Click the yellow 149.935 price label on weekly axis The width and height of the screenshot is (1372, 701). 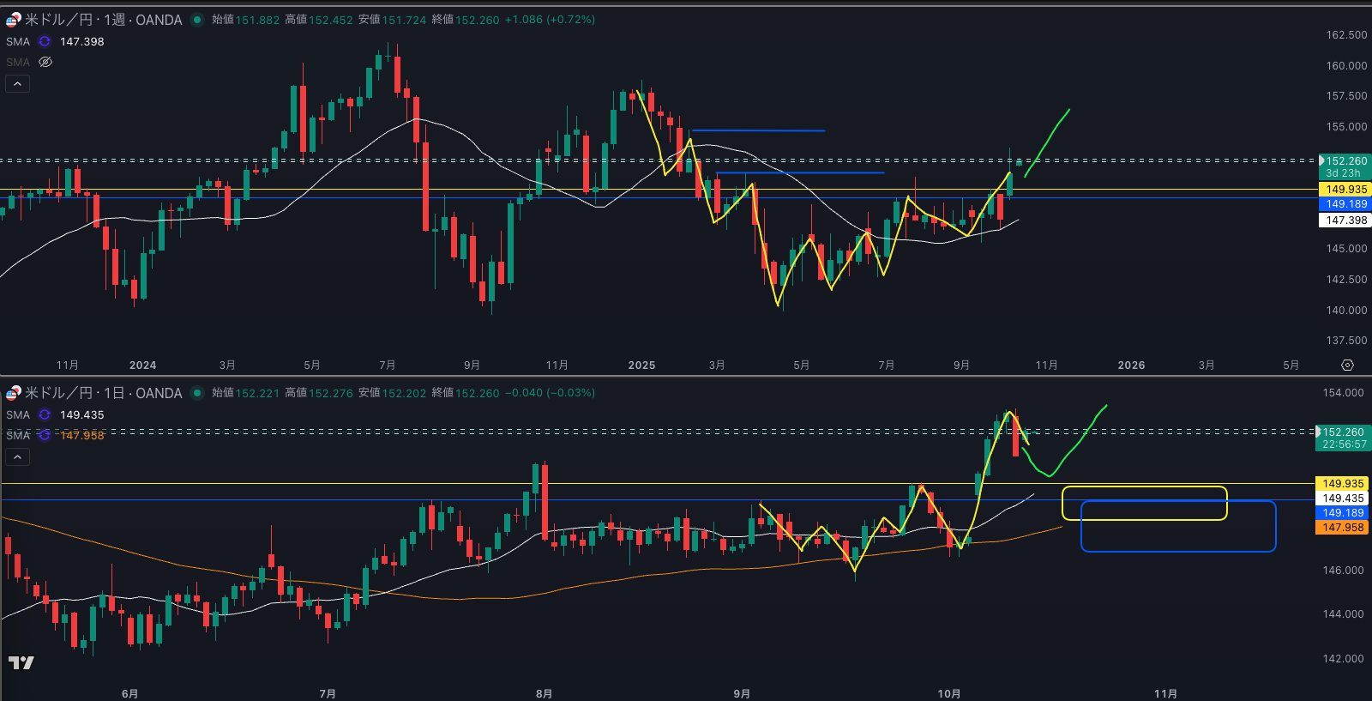(1345, 190)
